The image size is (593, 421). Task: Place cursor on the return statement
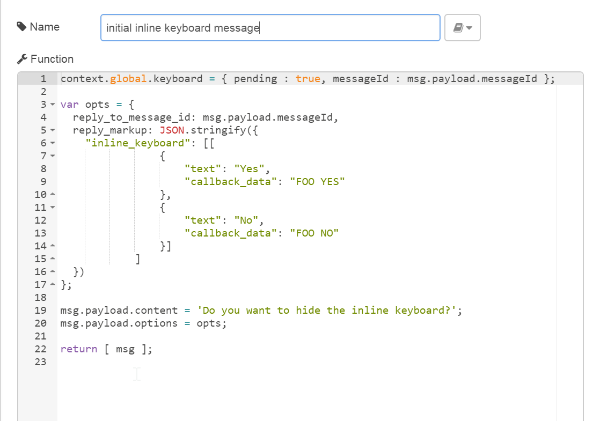point(78,349)
